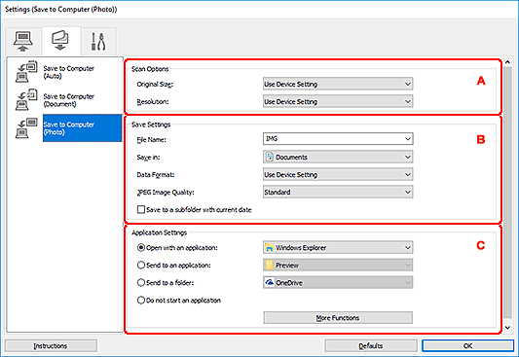The image size is (519, 357).
Task: Click the Original Size label
Action: click(x=155, y=85)
